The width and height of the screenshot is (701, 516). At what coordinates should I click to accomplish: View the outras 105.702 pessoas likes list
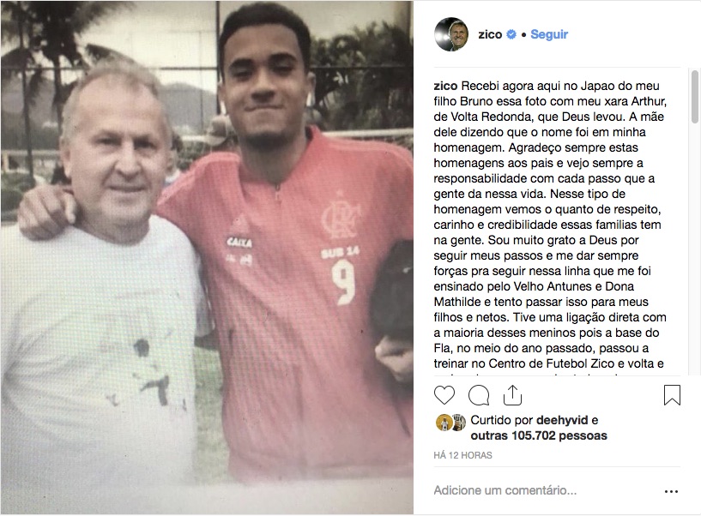tap(539, 435)
